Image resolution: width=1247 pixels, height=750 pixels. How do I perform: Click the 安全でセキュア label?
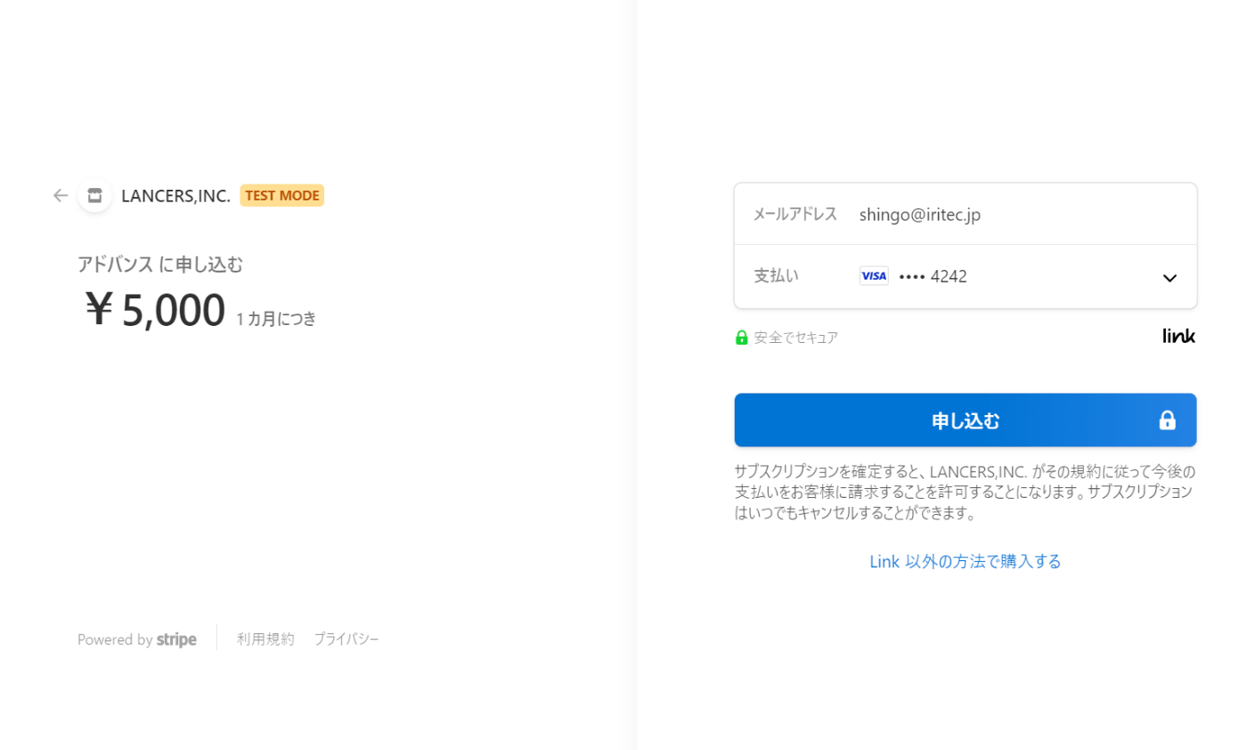coord(796,338)
